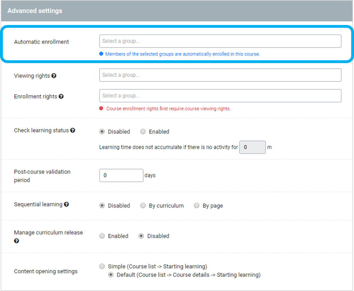The image size is (354, 291).
Task: Select Default content opening option
Action: coord(111,275)
